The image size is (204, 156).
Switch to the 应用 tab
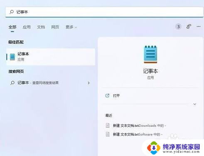coord(27,27)
